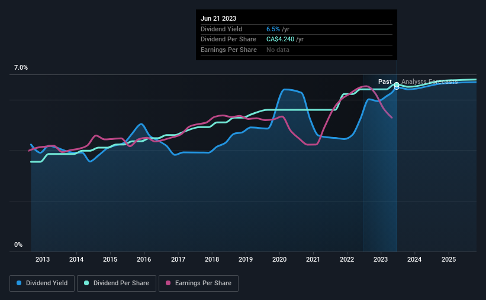Screen dimensions: 486x300
Task: Click the Jun 21 2023 tooltip date
Action: pyautogui.click(x=218, y=18)
